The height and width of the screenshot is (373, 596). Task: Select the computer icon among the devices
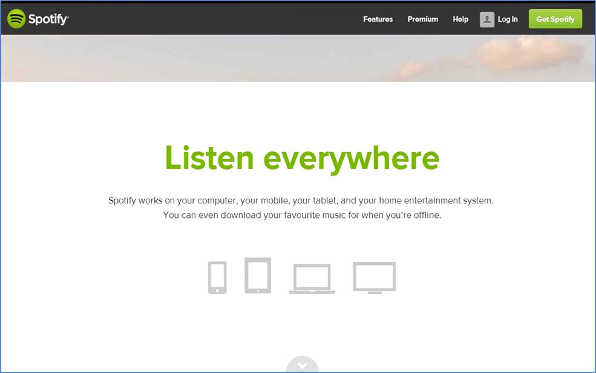pos(312,276)
